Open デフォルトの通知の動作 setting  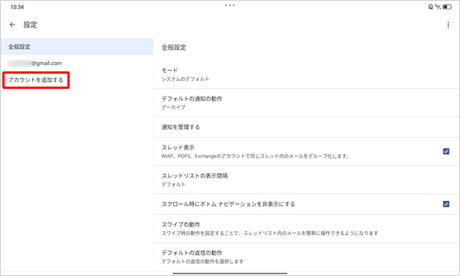pos(306,103)
